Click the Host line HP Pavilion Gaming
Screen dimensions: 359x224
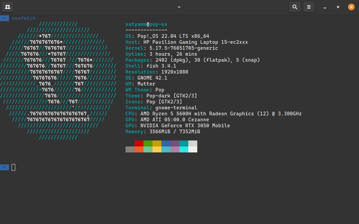(187, 42)
